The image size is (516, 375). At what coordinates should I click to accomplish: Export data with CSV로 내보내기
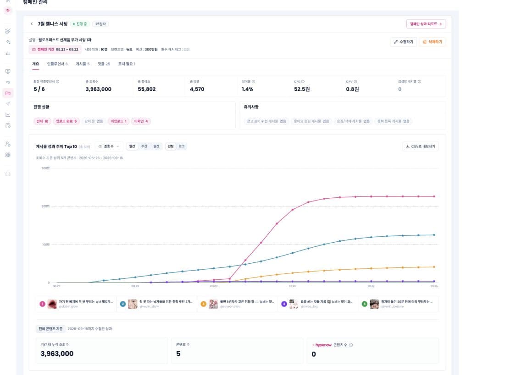coord(420,147)
